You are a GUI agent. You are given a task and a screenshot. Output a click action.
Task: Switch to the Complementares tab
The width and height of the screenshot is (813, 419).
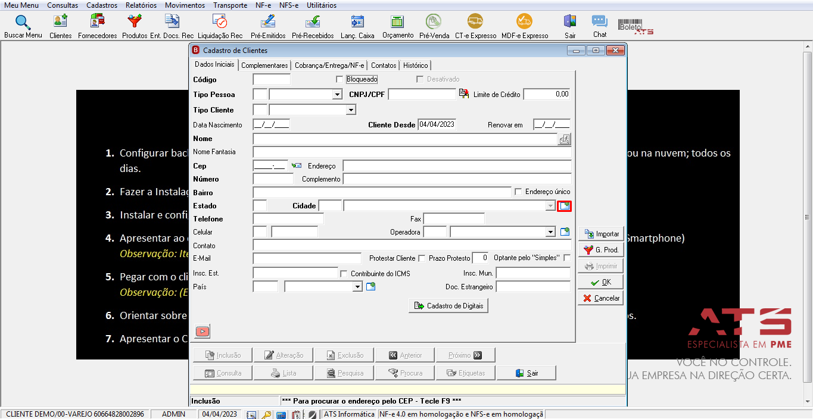coord(264,65)
